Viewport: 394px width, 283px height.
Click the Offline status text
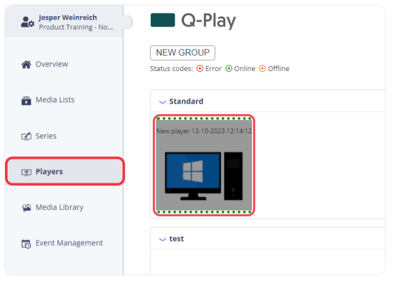(x=278, y=69)
